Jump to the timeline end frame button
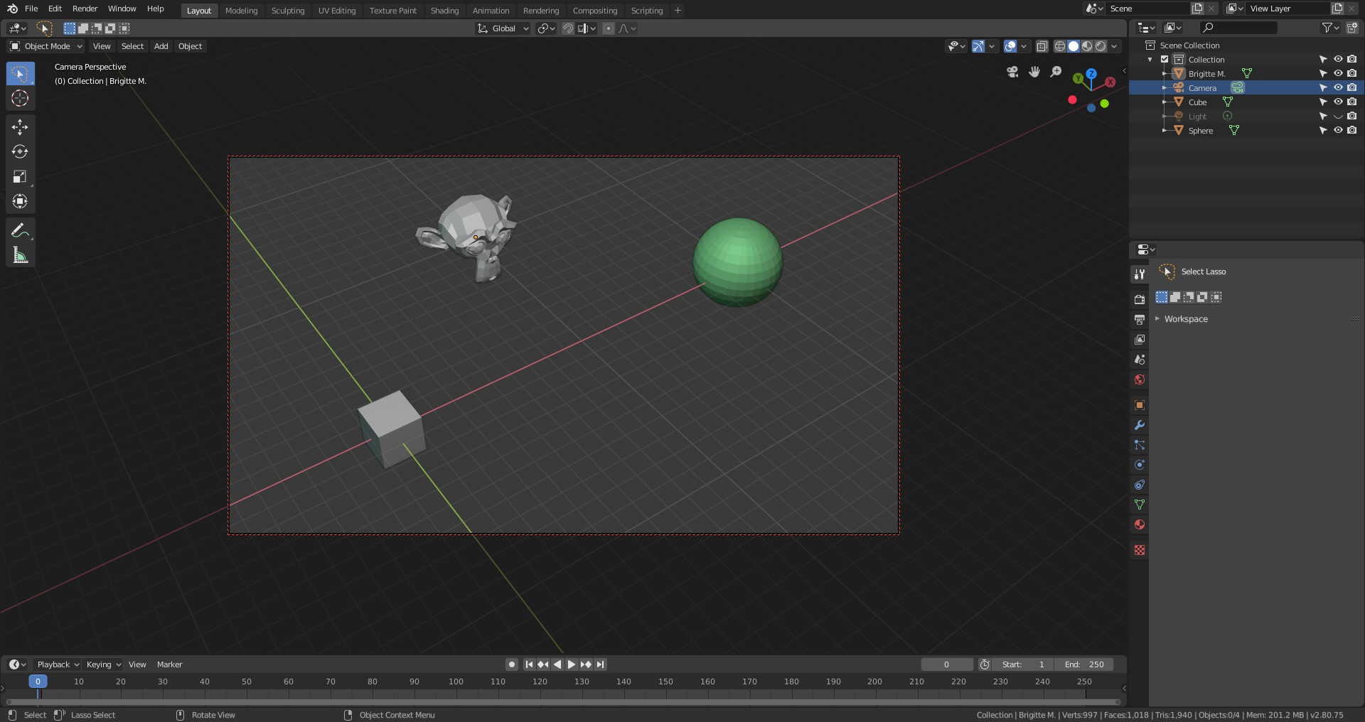The height and width of the screenshot is (722, 1365). [x=601, y=664]
